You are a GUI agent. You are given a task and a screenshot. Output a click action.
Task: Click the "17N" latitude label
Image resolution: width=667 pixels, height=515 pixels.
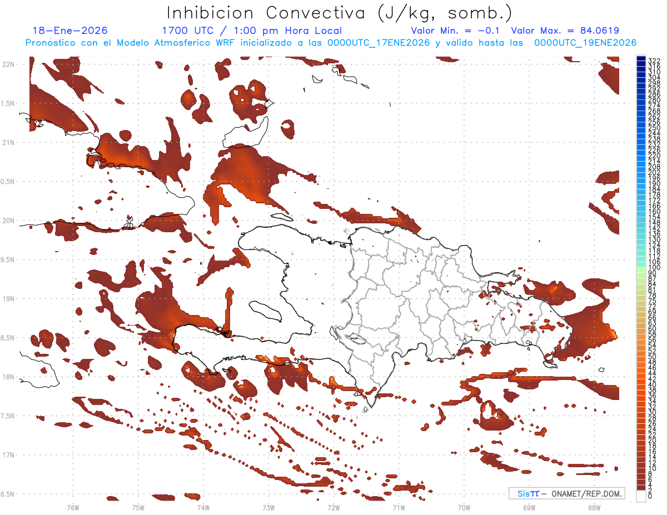point(8,455)
